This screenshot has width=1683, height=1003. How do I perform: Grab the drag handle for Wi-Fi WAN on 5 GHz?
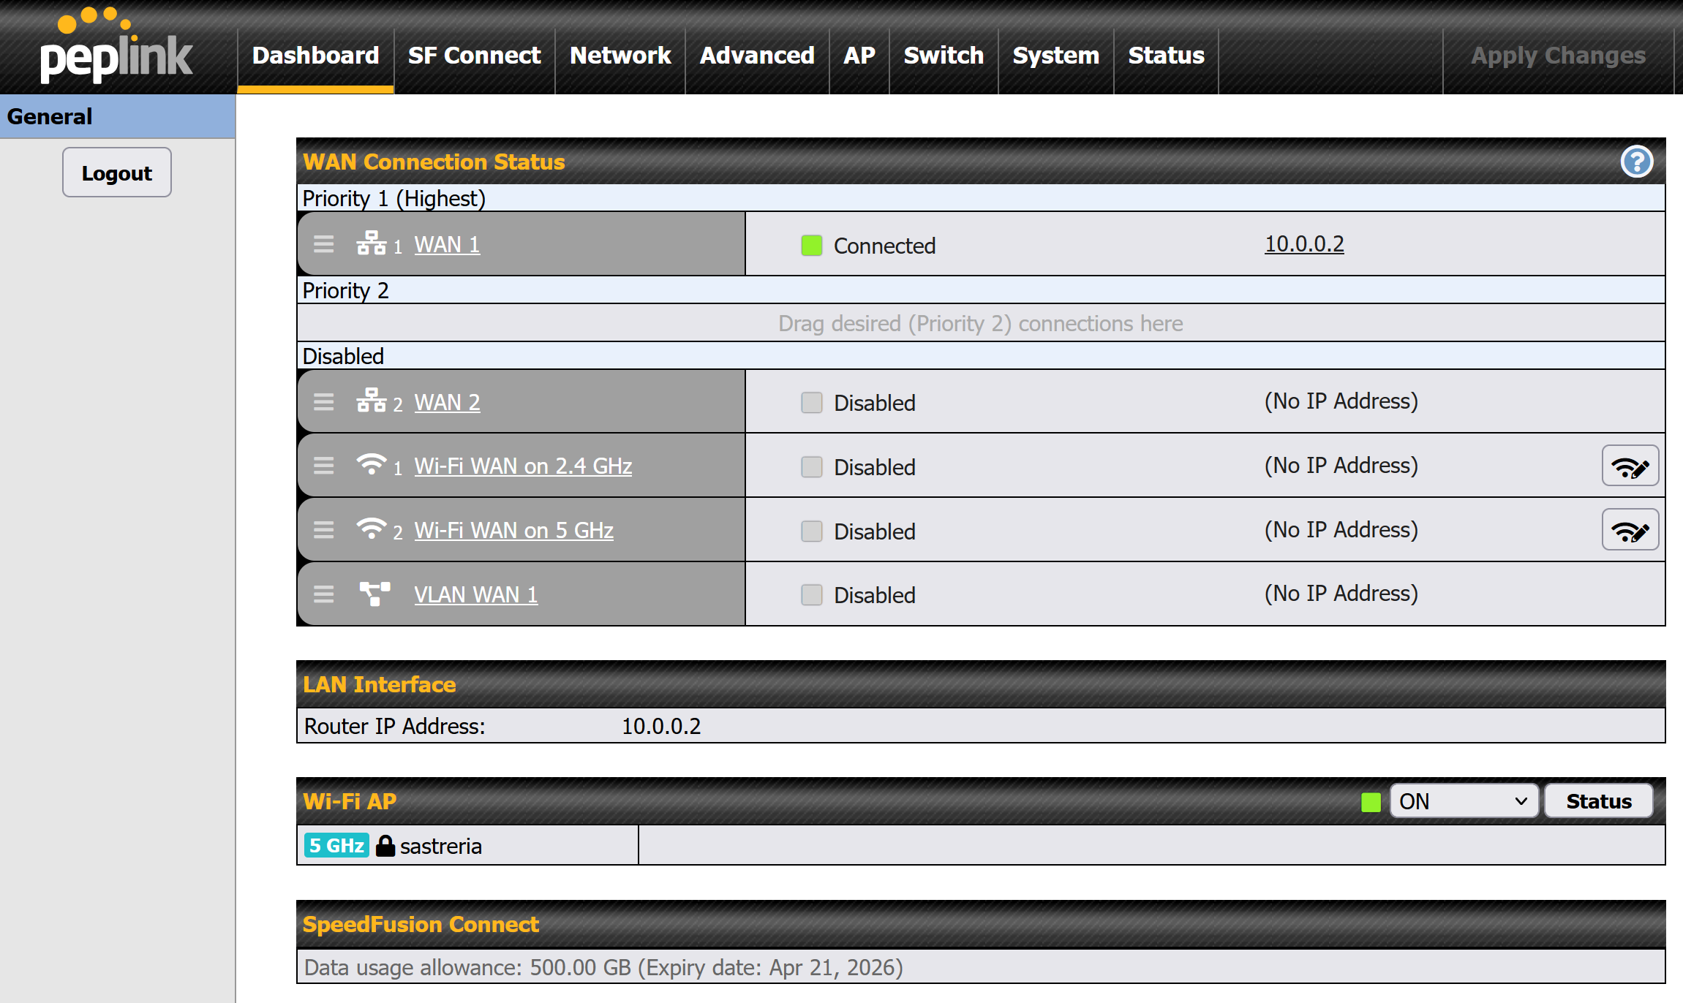(323, 530)
